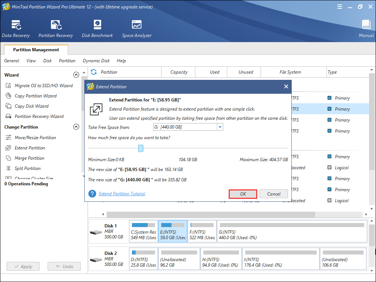Launch Partition Recovery from toolbar
Viewport: 376px width, 282px height.
(56, 29)
